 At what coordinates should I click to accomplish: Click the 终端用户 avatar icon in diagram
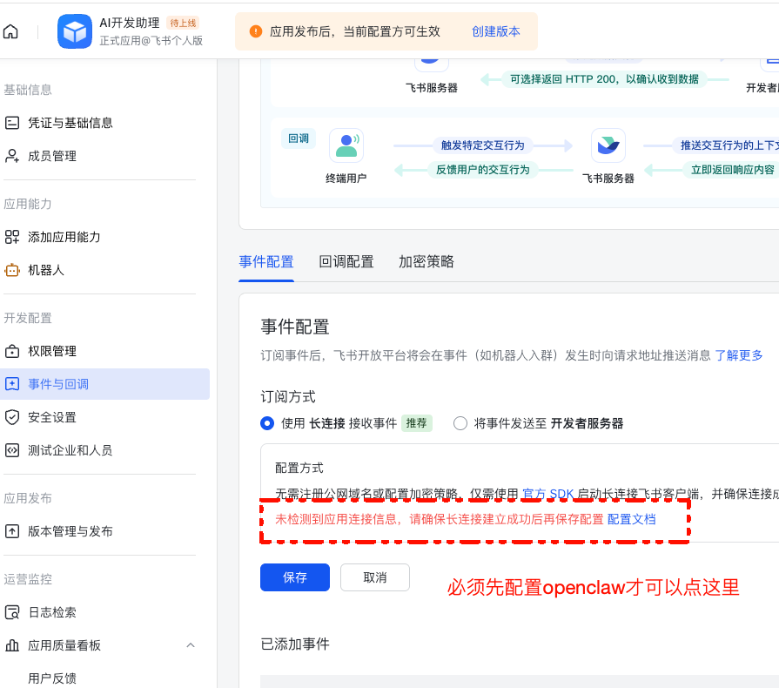(346, 145)
